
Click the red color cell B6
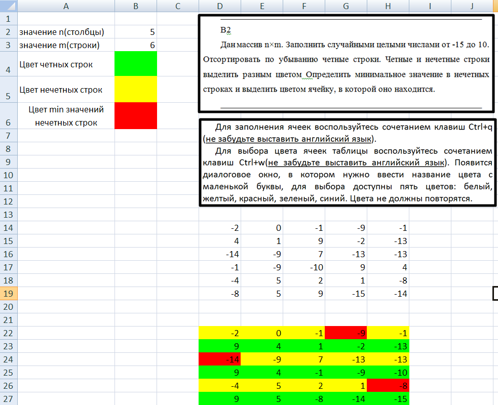pyautogui.click(x=136, y=116)
